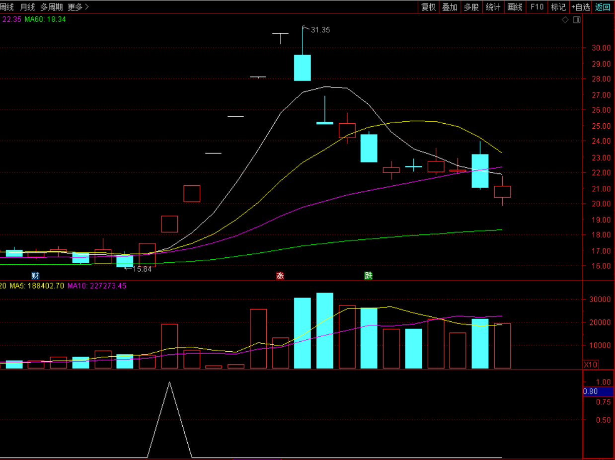This screenshot has height=460, width=615.
Task: Click the MA5: 188402.70 volume label
Action: [x=37, y=286]
